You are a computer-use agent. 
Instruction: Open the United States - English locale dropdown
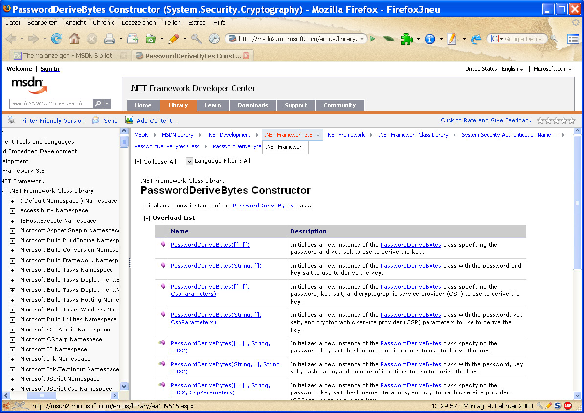coord(494,69)
